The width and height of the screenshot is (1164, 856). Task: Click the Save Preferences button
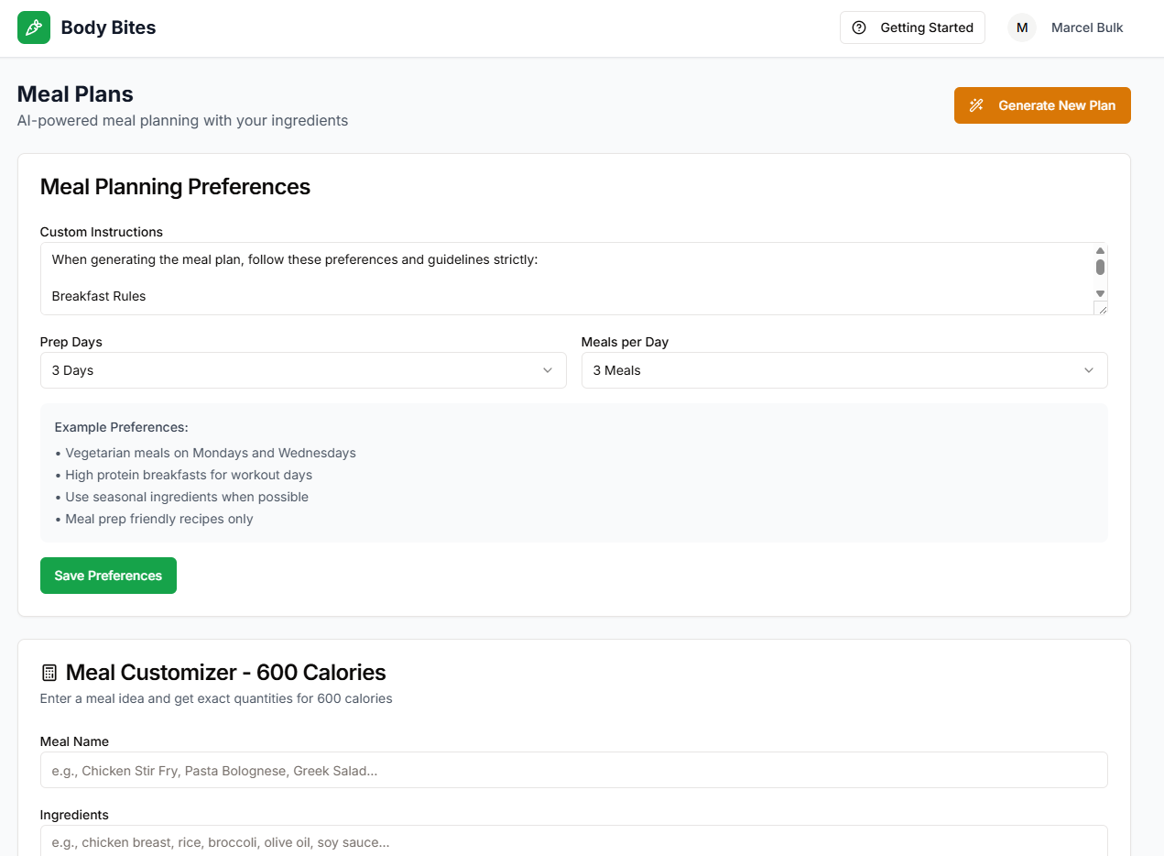pyautogui.click(x=108, y=576)
